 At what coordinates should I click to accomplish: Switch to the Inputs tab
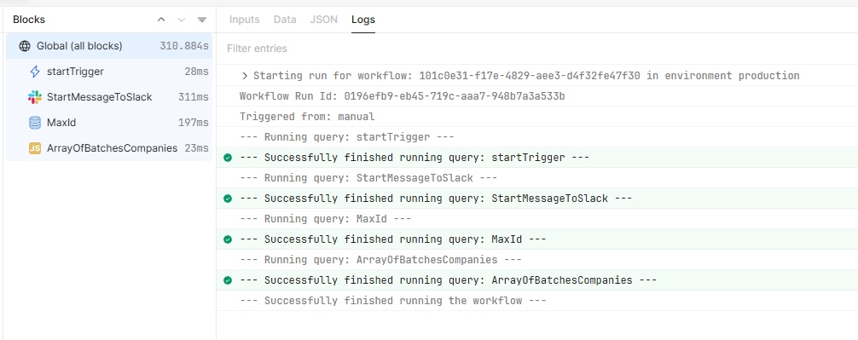(x=245, y=20)
